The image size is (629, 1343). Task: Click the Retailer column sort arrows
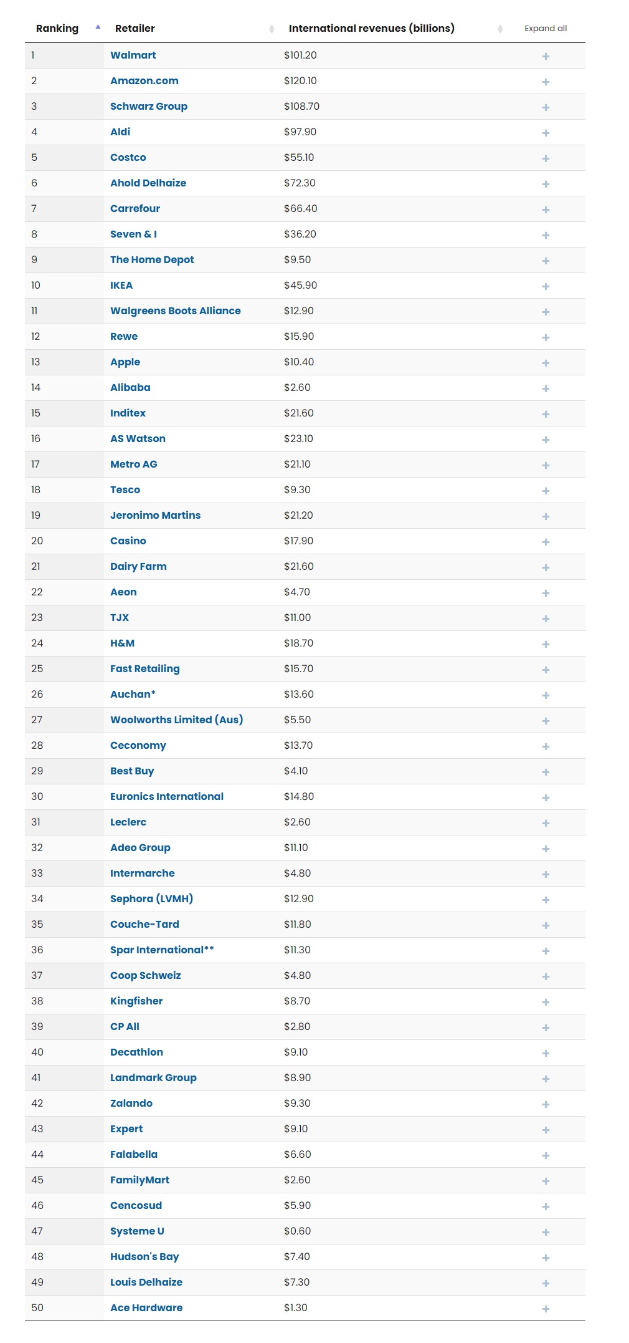272,29
